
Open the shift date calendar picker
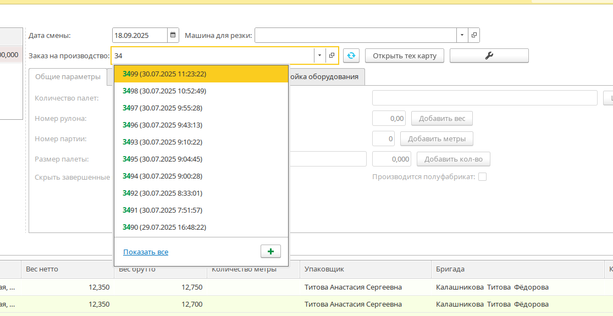[173, 35]
